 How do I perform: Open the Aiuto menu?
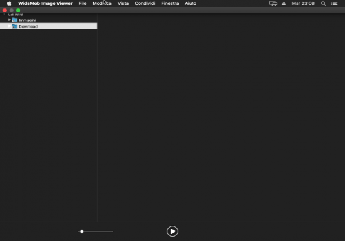click(191, 3)
